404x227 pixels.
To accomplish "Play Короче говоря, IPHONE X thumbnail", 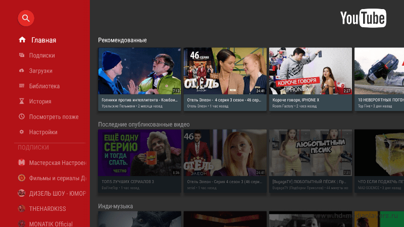I will (311, 71).
